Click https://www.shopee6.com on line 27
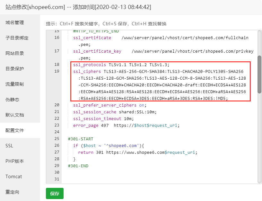The height and width of the screenshot is (201, 262). click(x=135, y=153)
